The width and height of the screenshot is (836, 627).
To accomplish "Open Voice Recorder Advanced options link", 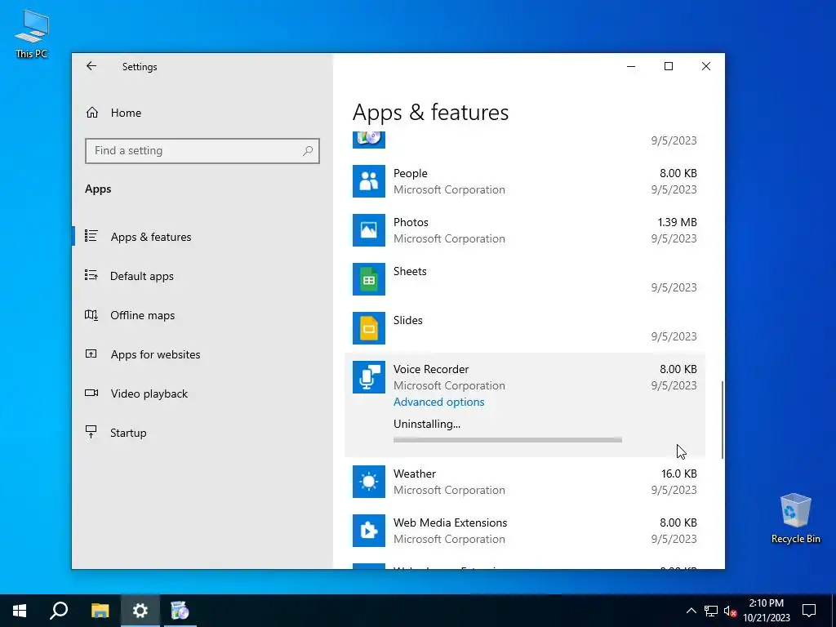I will pos(438,402).
